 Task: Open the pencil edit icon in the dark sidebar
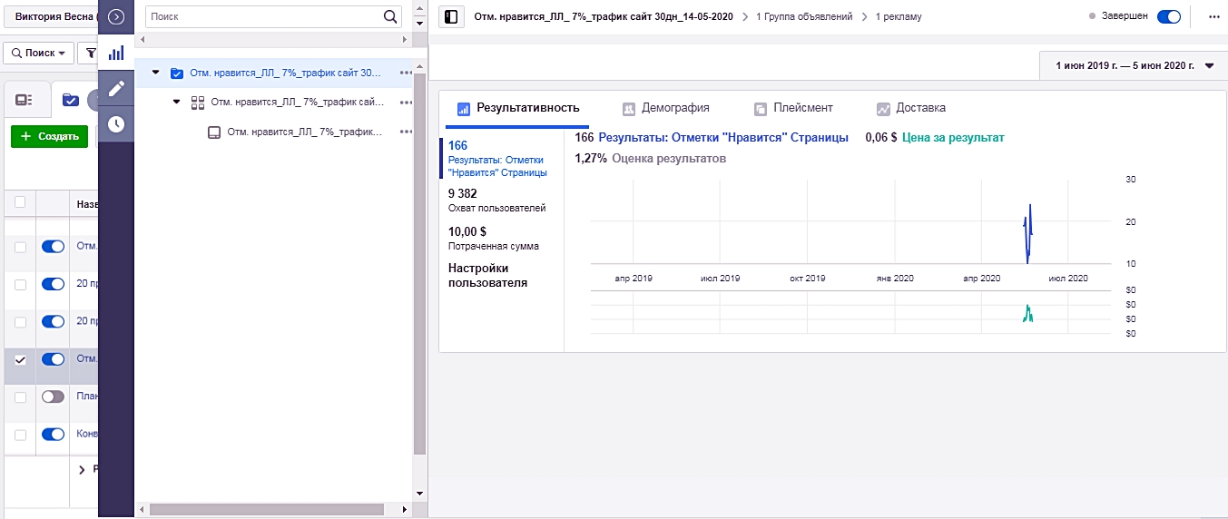pyautogui.click(x=116, y=88)
